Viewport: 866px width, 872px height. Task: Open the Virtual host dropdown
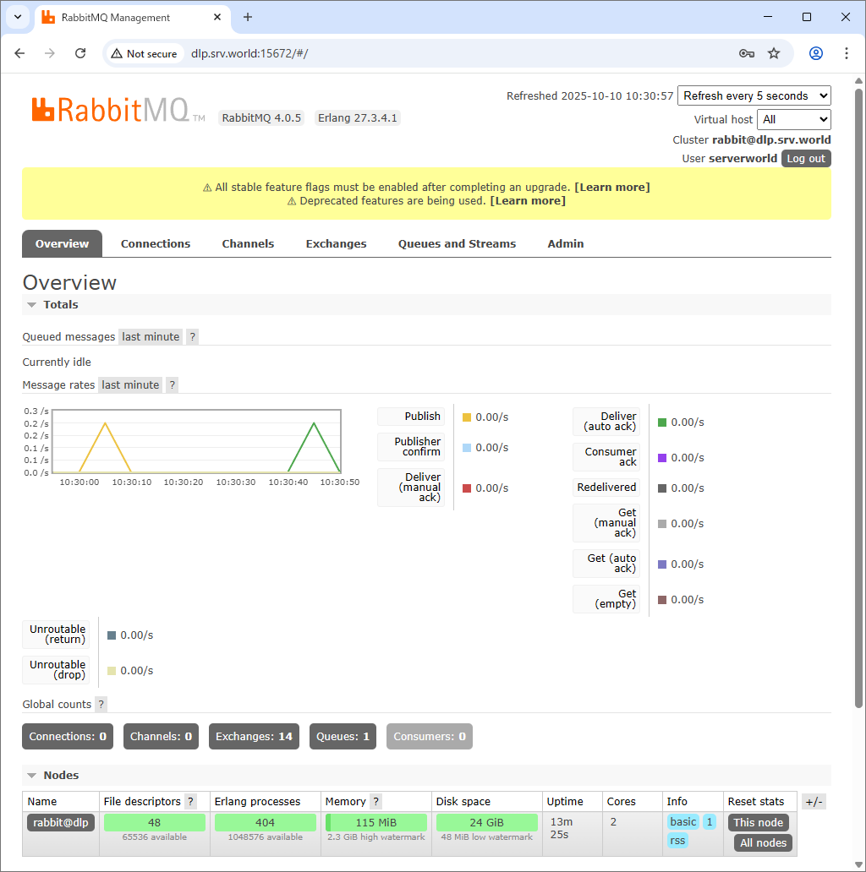tap(793, 119)
